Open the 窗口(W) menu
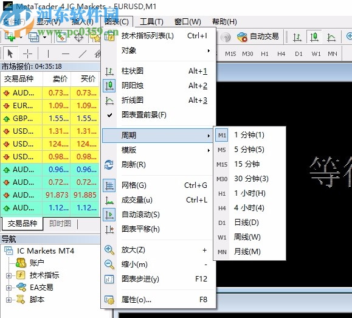Viewport: 352px width, 318px height. (188, 22)
